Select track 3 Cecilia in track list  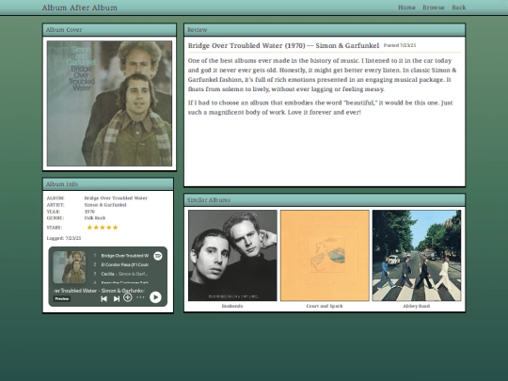121,274
